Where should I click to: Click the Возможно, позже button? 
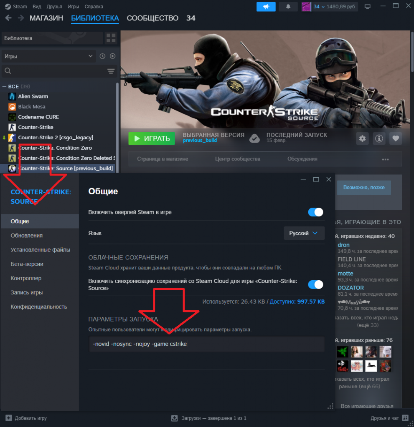[x=363, y=188]
